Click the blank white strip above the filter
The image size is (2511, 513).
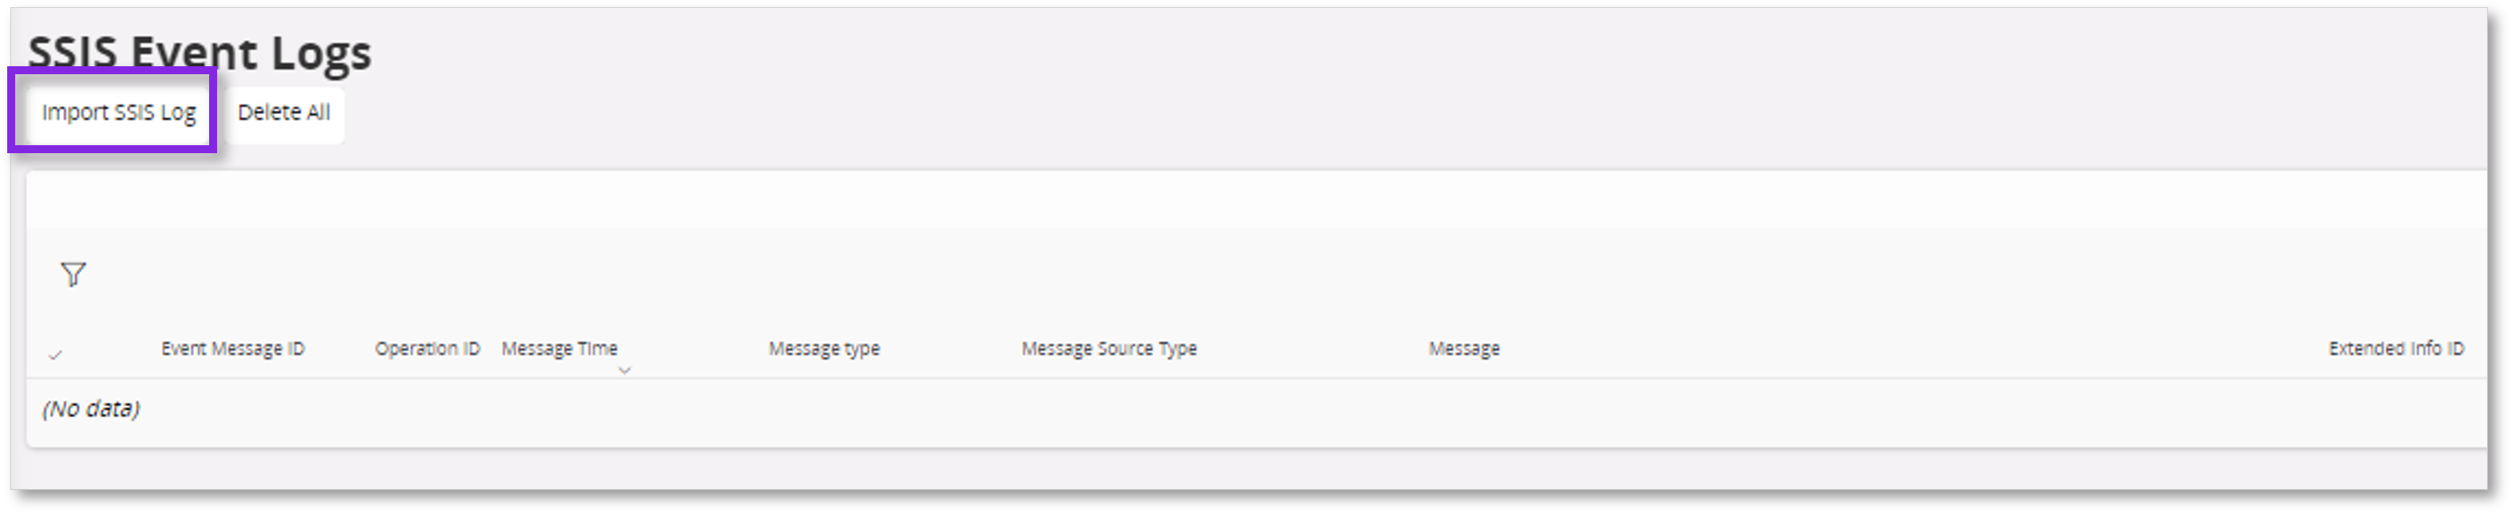point(1170,200)
